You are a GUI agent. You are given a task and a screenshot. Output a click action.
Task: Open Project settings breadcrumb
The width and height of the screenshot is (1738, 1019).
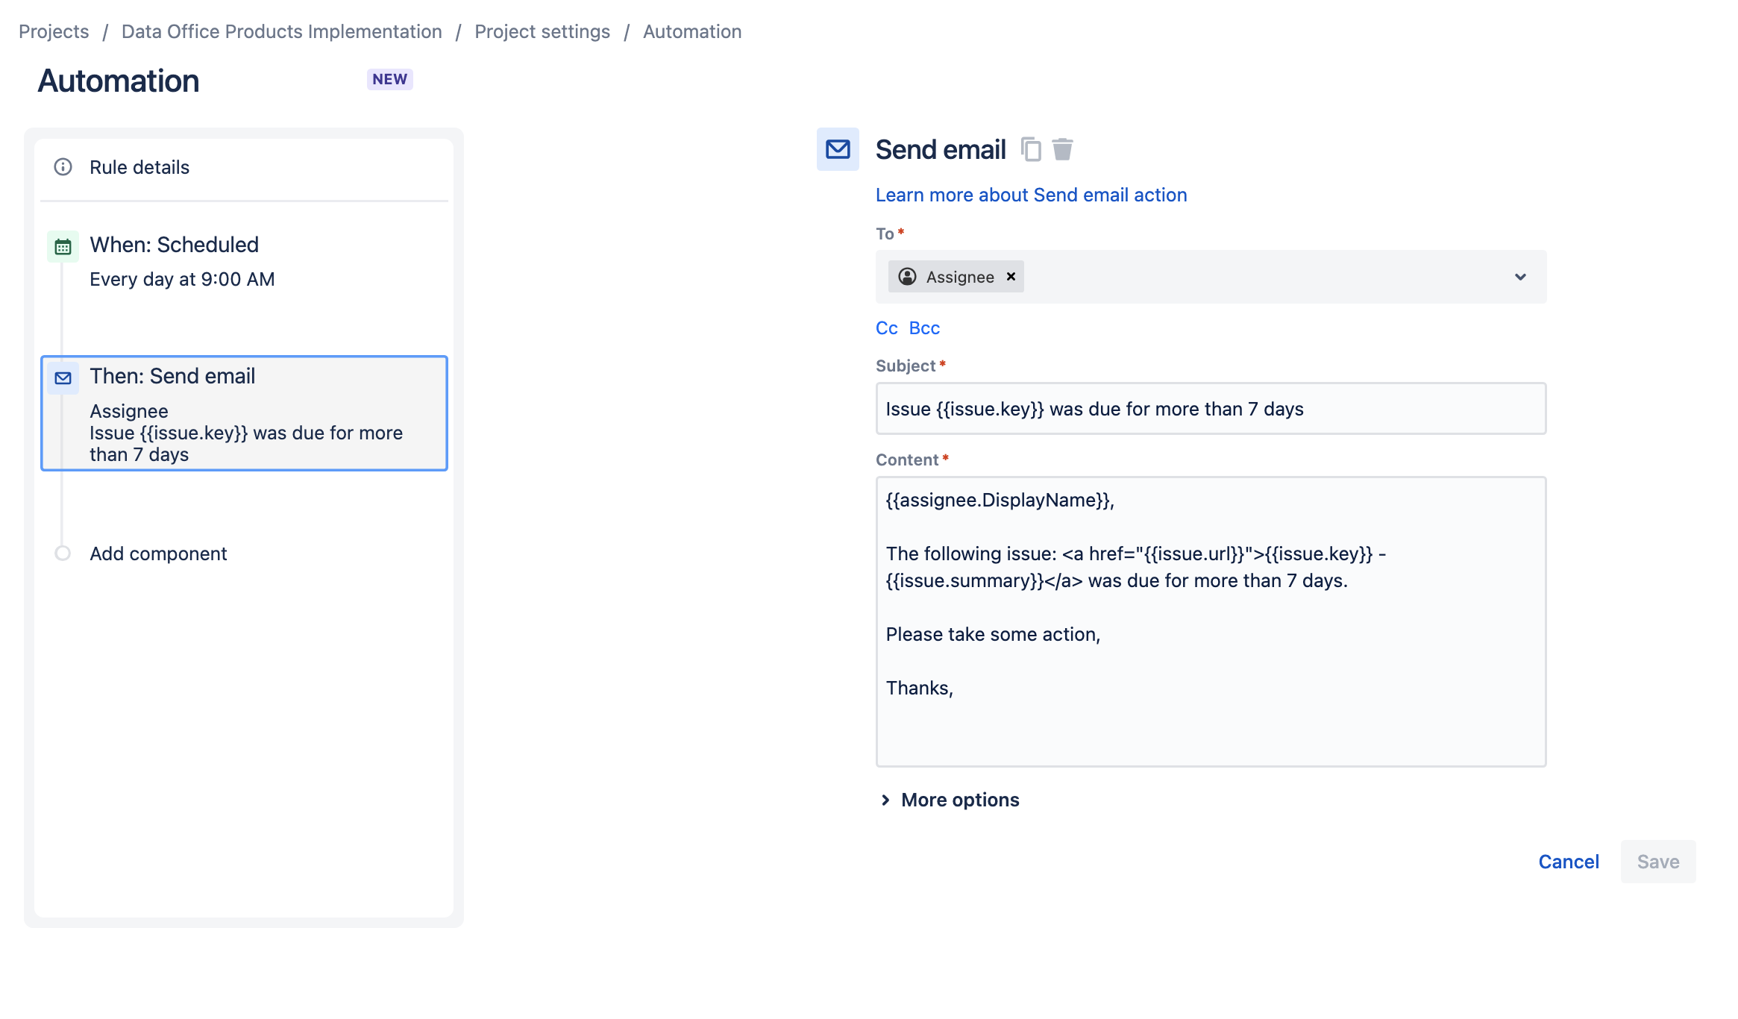pyautogui.click(x=542, y=31)
